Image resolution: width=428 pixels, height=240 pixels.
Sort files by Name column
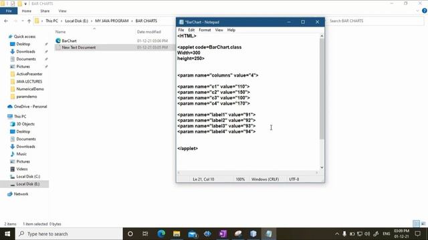[x=61, y=32]
